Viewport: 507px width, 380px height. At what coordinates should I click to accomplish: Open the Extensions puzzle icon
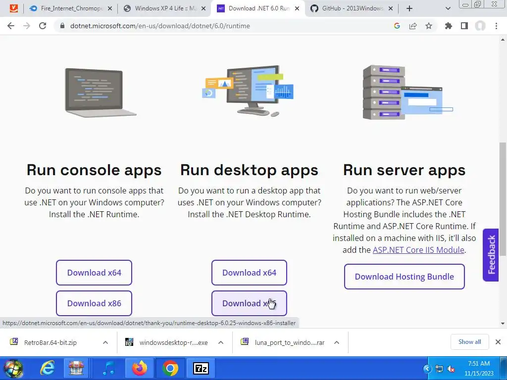coord(449,26)
